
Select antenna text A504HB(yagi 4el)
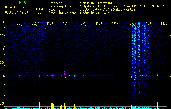coord(96,13)
